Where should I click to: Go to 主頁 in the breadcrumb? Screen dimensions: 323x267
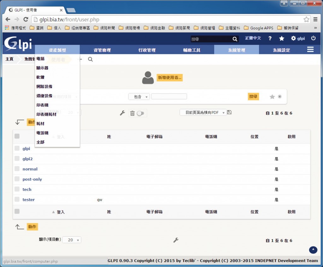click(x=9, y=59)
